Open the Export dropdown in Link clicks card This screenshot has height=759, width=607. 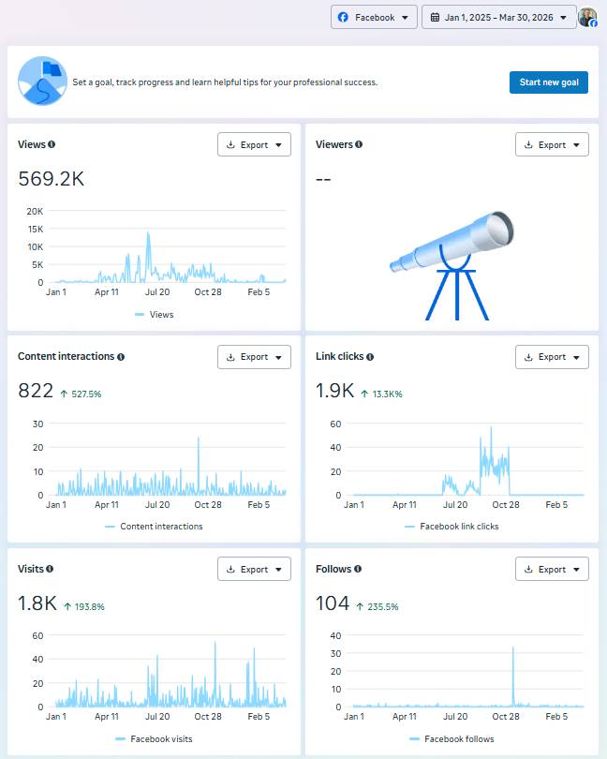pos(552,357)
